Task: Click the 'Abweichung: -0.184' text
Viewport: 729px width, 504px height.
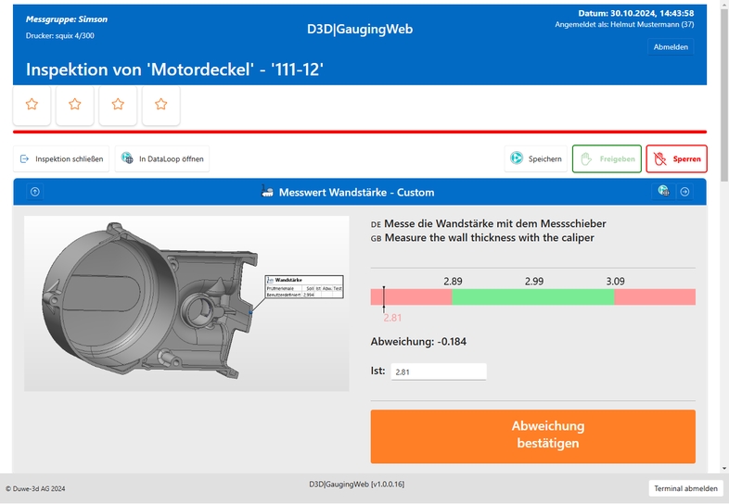Action: pos(418,342)
